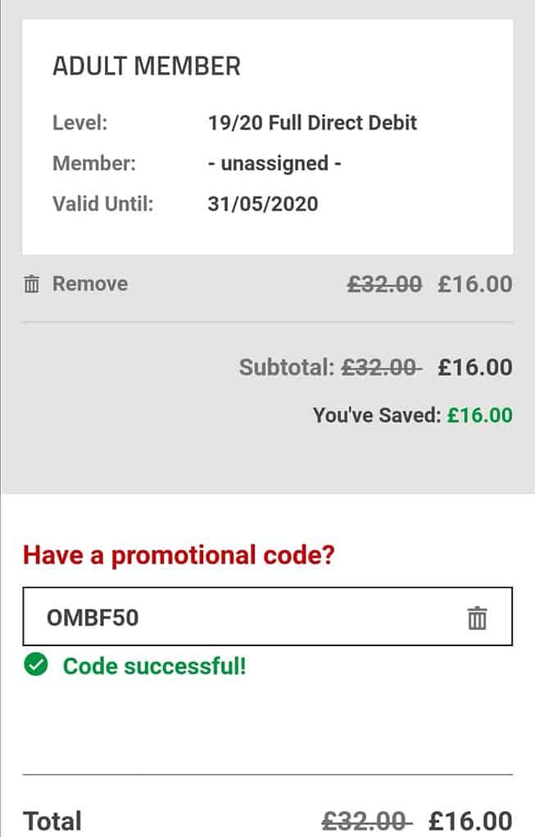
Task: Clear promo code with trash icon
Action: [477, 618]
